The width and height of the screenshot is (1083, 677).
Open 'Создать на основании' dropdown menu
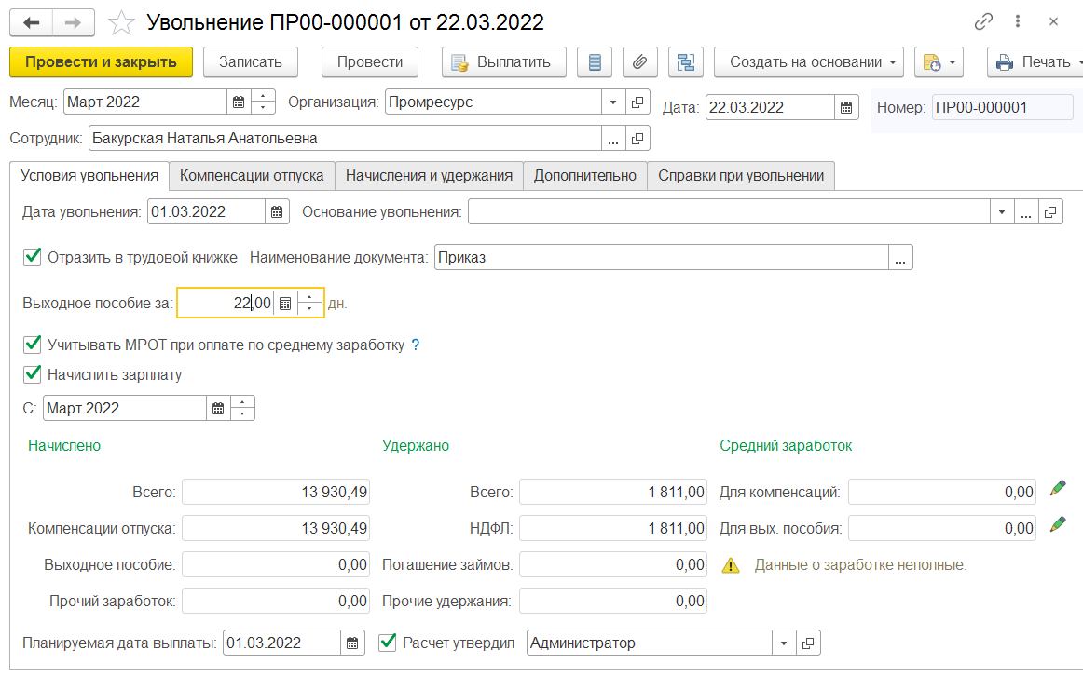tap(808, 62)
